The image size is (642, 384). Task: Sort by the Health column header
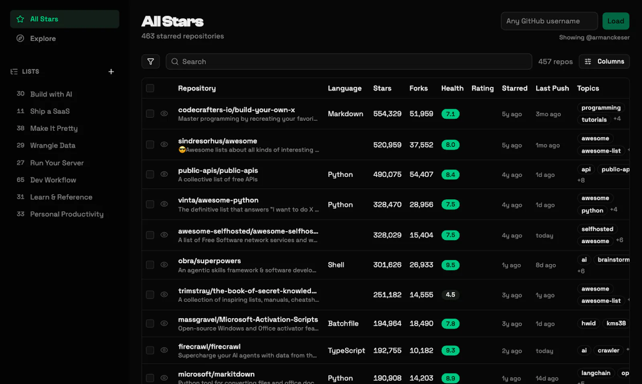coord(452,88)
